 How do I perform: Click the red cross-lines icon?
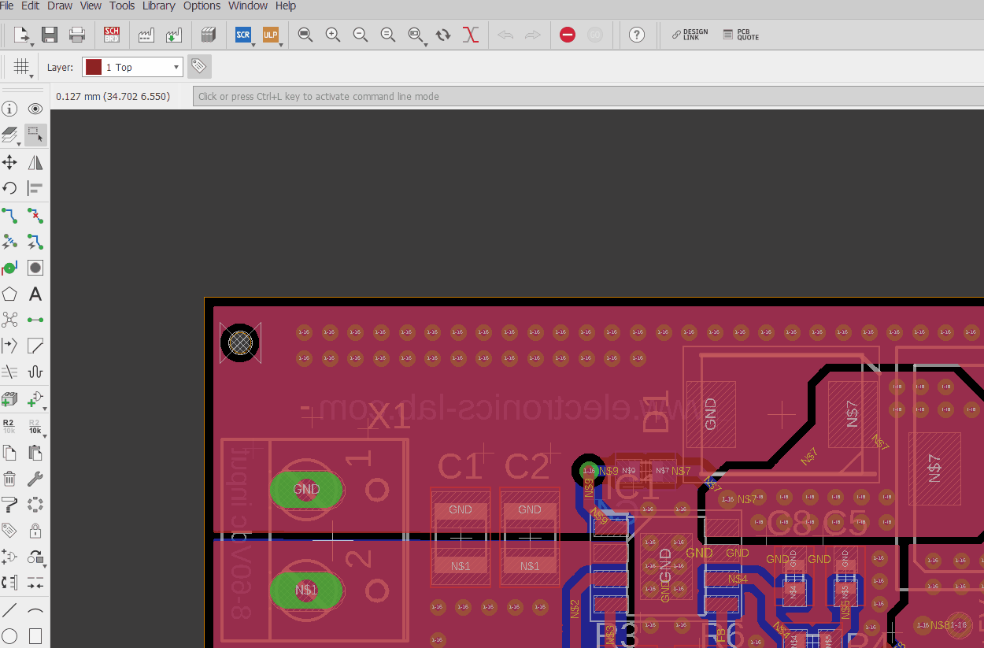click(x=471, y=35)
